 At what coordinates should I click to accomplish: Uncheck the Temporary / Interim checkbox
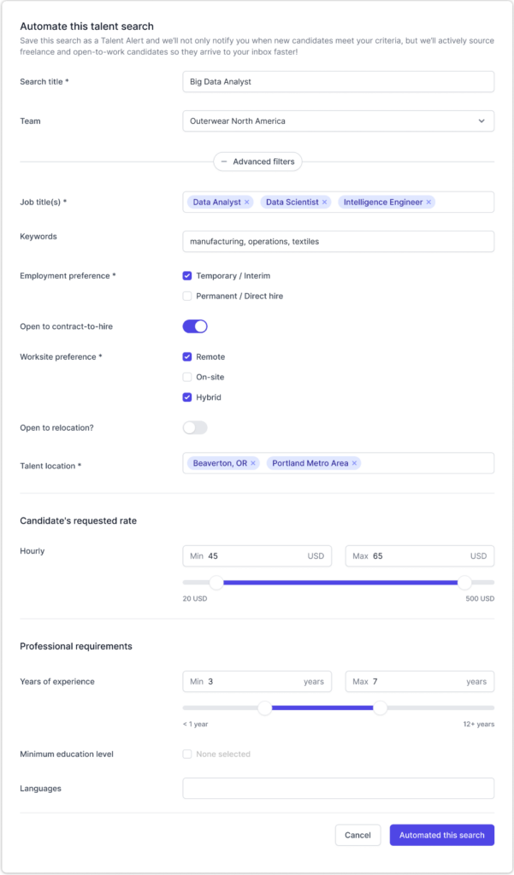point(187,276)
